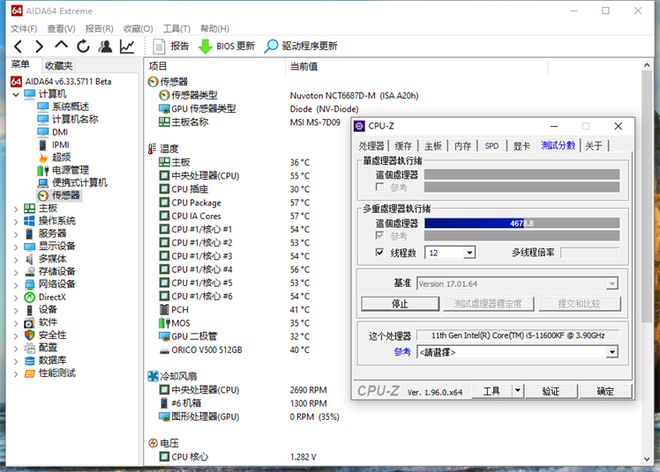The height and width of the screenshot is (472, 660).
Task: Toggle single-thread 參考 checkbox in CPU-Z
Action: pyautogui.click(x=379, y=187)
